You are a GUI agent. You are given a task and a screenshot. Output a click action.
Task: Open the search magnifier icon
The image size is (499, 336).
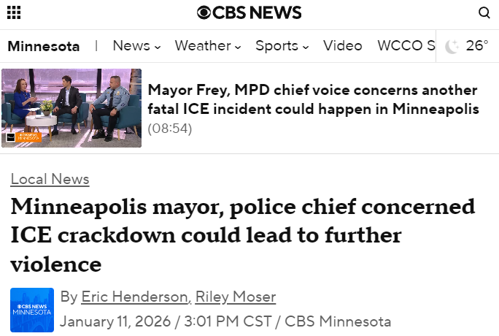point(484,12)
